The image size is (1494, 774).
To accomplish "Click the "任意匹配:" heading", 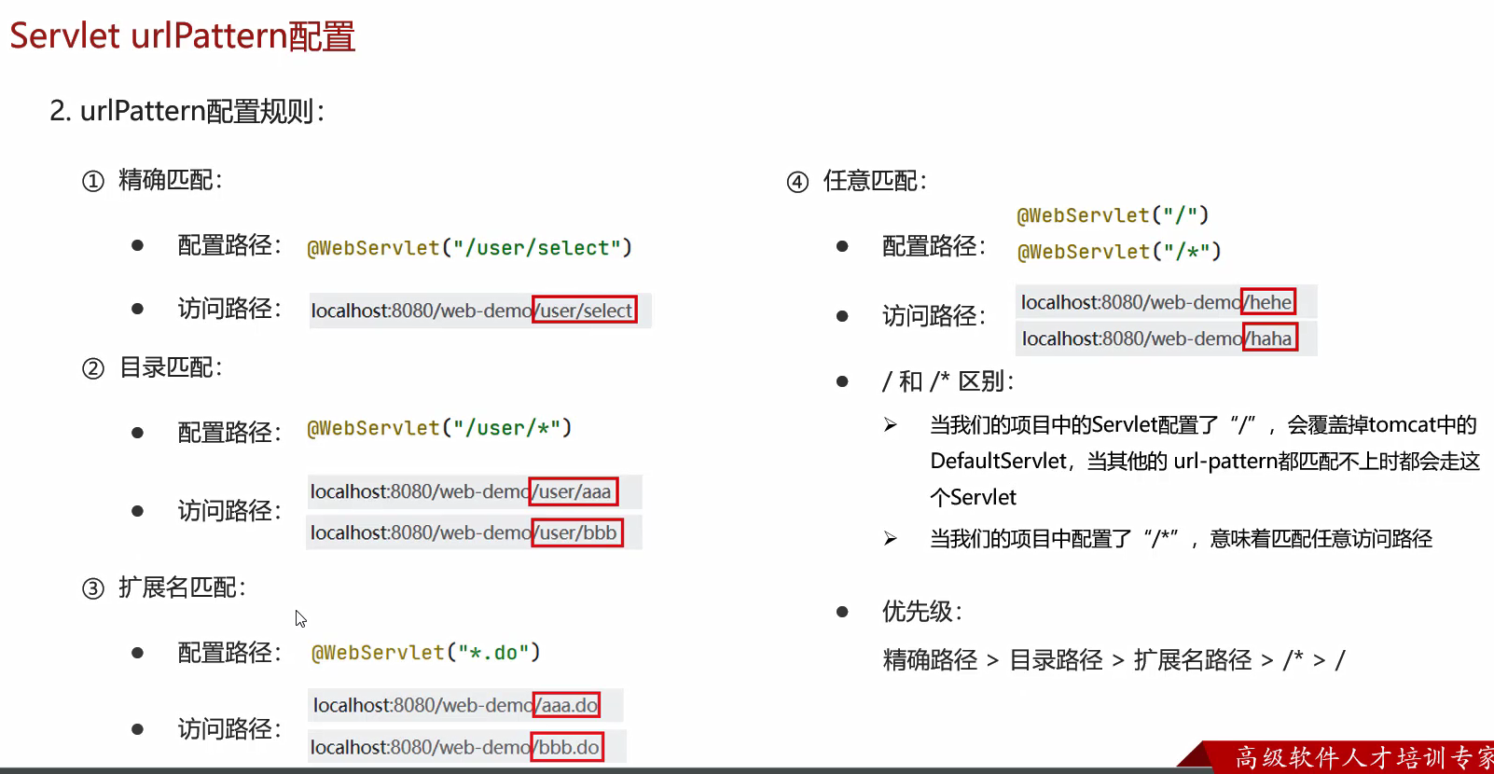I will click(876, 181).
